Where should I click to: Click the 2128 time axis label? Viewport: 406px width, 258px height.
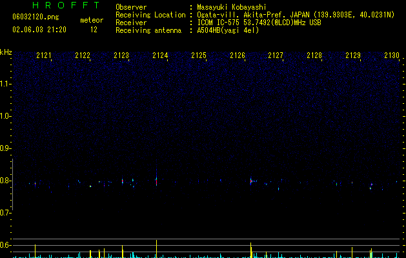(x=314, y=55)
